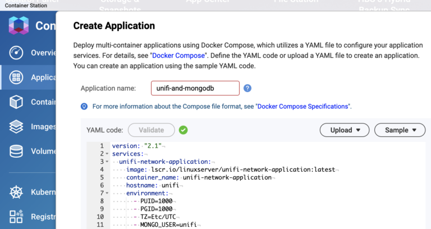Click the Registries icon in sidebar

[16, 216]
